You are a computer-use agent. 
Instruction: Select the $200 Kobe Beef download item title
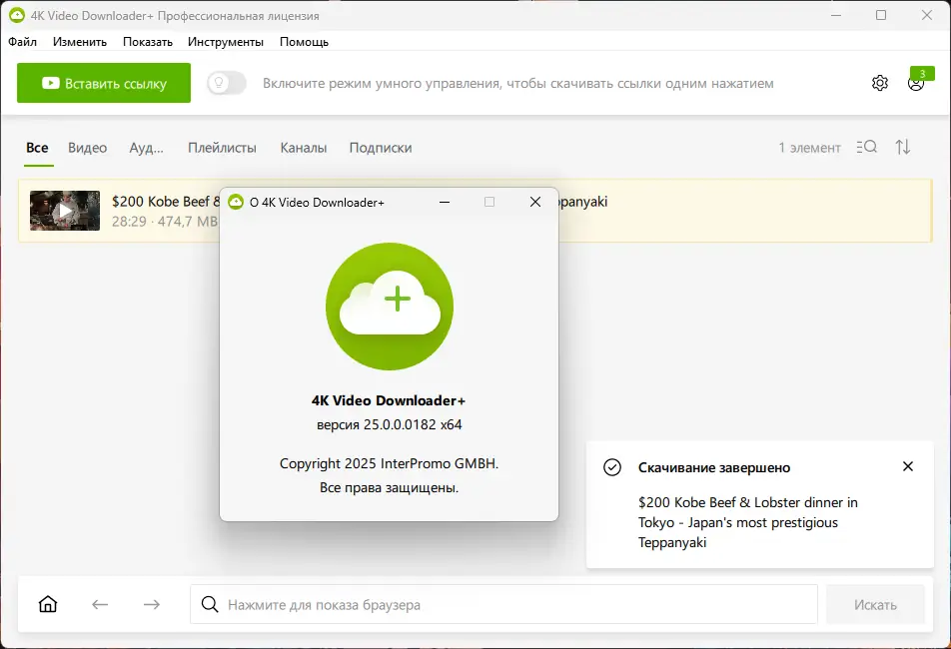point(166,201)
